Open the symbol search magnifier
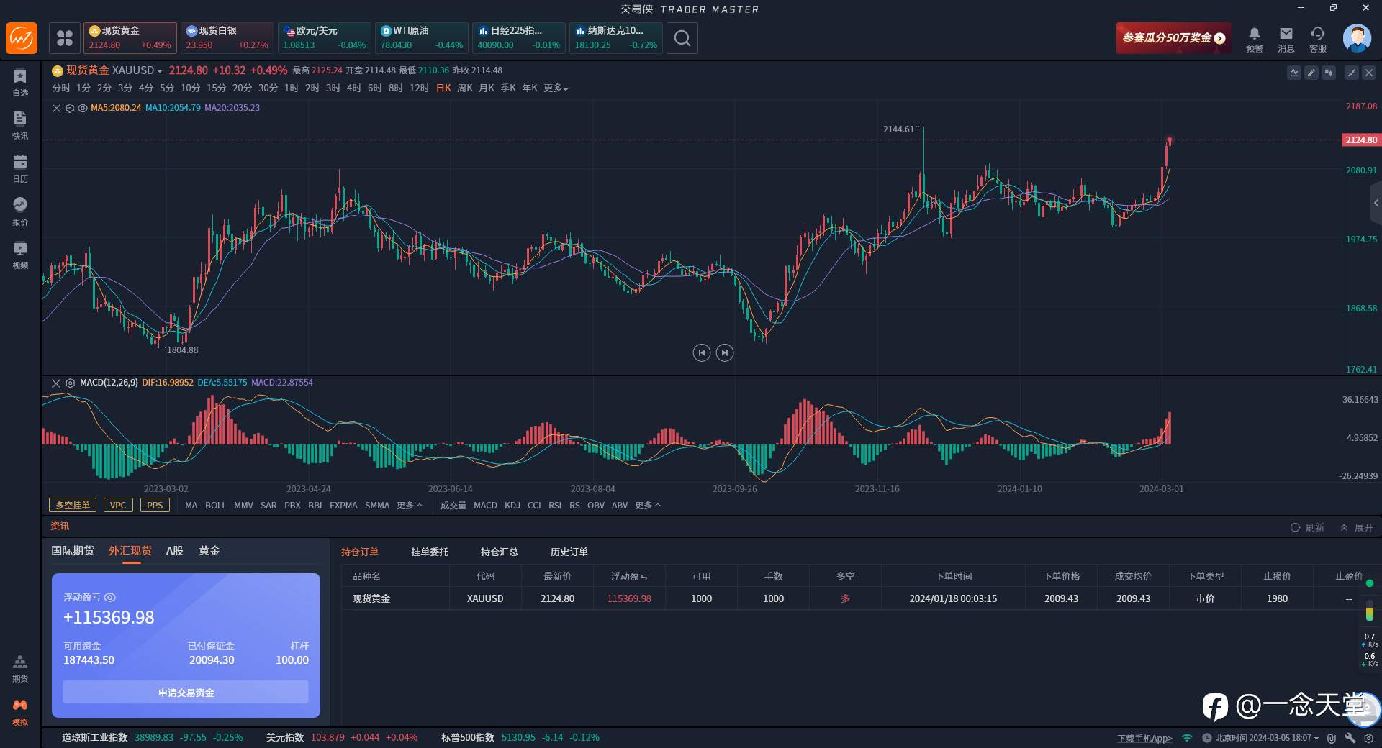The height and width of the screenshot is (748, 1382). point(682,38)
